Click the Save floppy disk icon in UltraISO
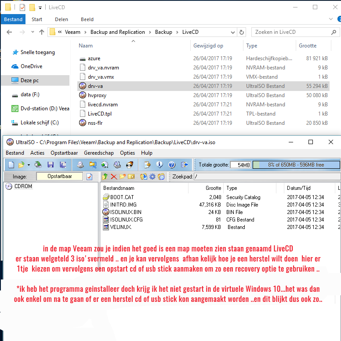 point(51,165)
